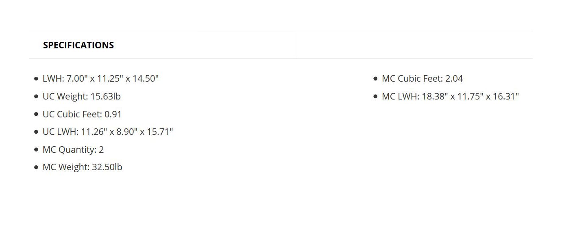562x236 pixels.
Task: Click the bullet before the first LWH line
Action: click(36, 79)
